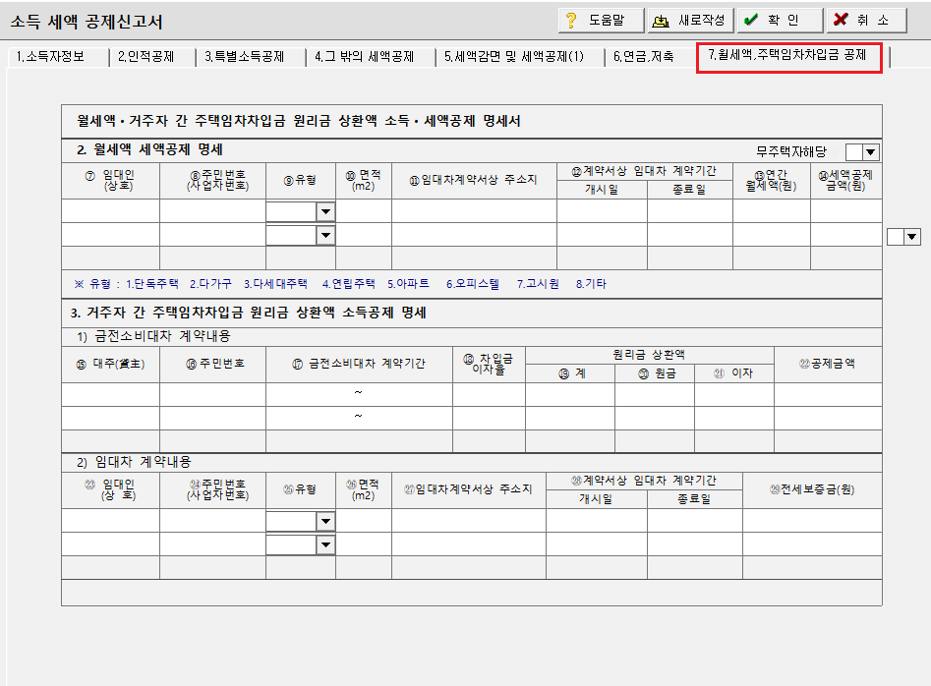Click first row ⑱차입금 이자율 field
The height and width of the screenshot is (686, 931).
point(490,395)
